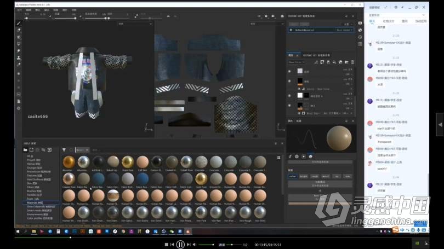Hide the layer with white thumbnail and black mask
The height and width of the screenshot is (249, 444).
pyautogui.click(x=289, y=96)
